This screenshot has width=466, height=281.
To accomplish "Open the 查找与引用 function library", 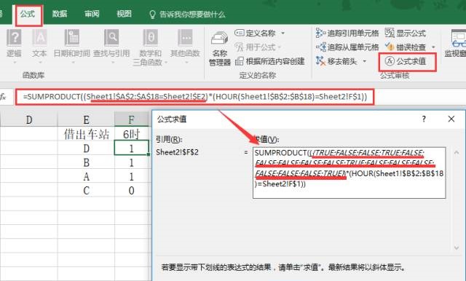I will pos(111,46).
